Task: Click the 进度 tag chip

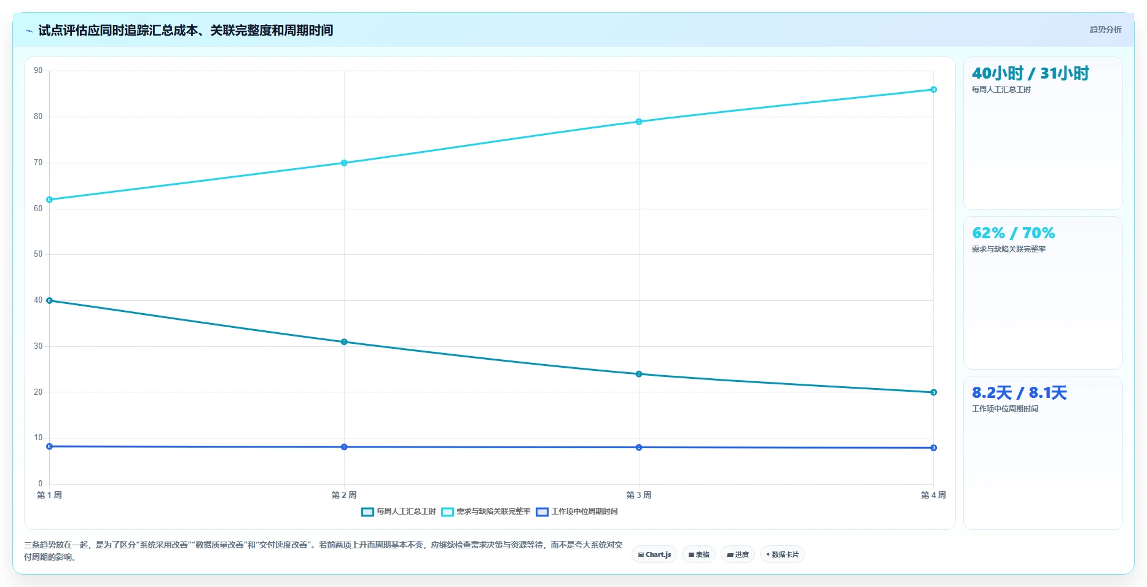Action: (738, 554)
